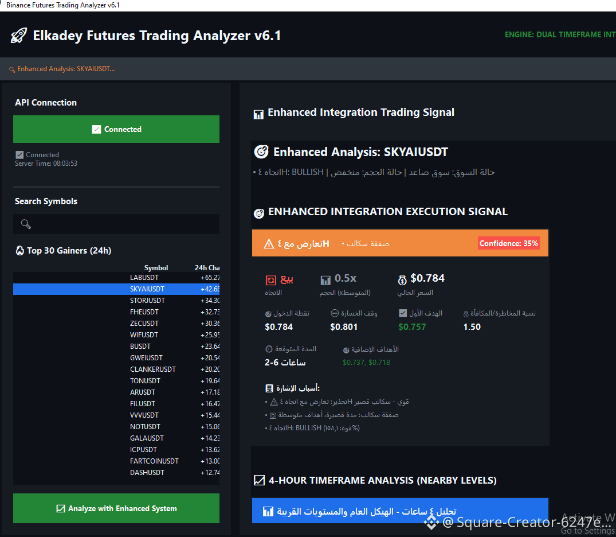Screen dimensions: 616x537
Task: Select DASHUSDT in the gainers list
Action: (x=116, y=473)
